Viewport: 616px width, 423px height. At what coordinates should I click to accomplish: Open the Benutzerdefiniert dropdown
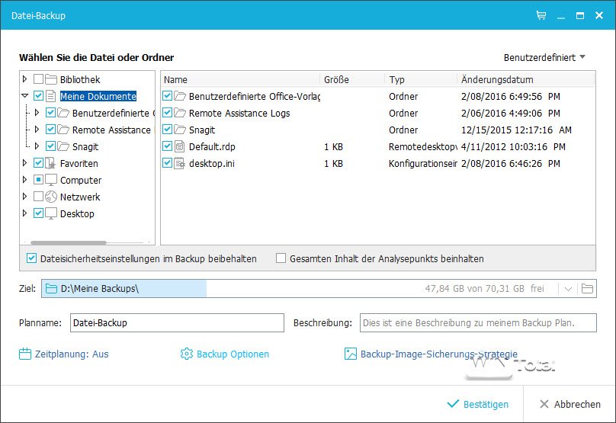coord(544,58)
